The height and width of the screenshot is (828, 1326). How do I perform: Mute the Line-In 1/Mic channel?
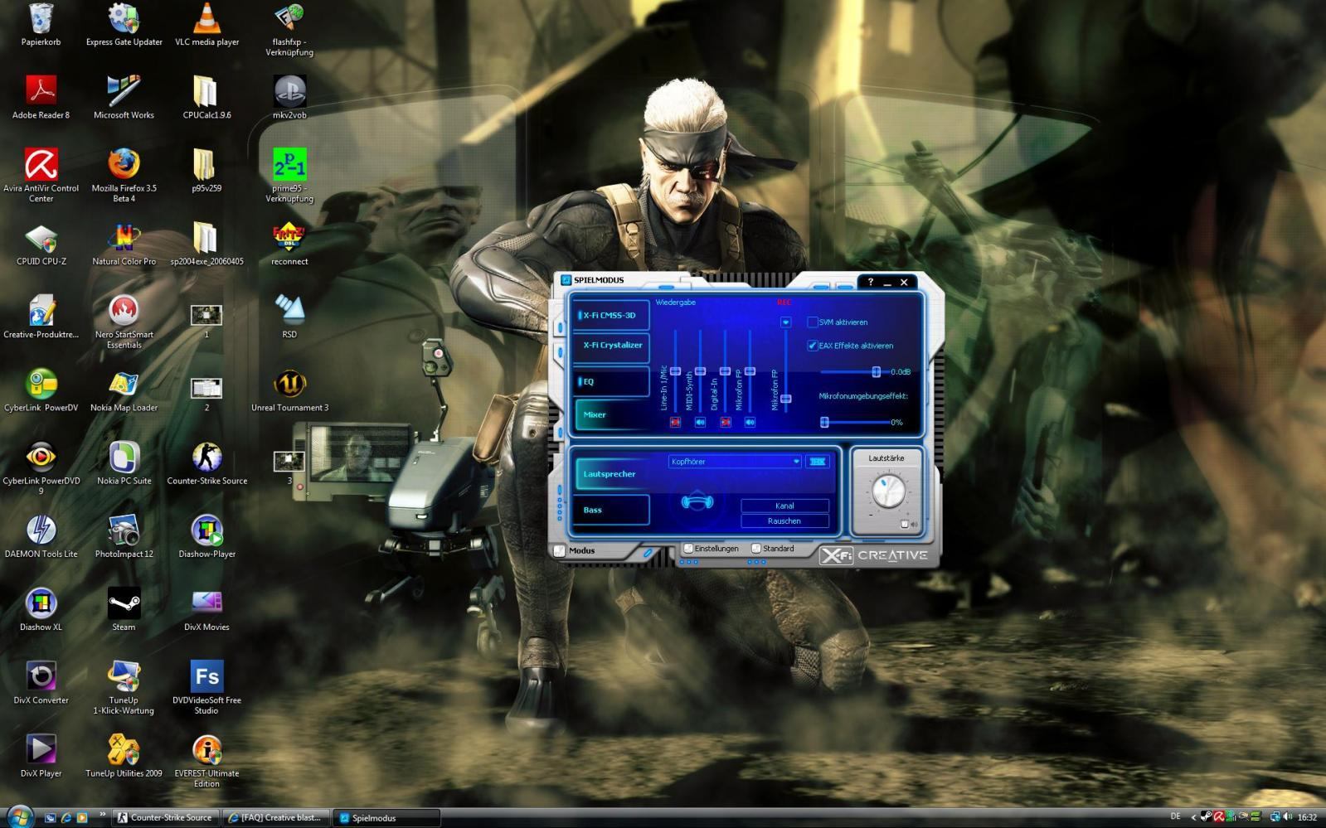(x=675, y=423)
